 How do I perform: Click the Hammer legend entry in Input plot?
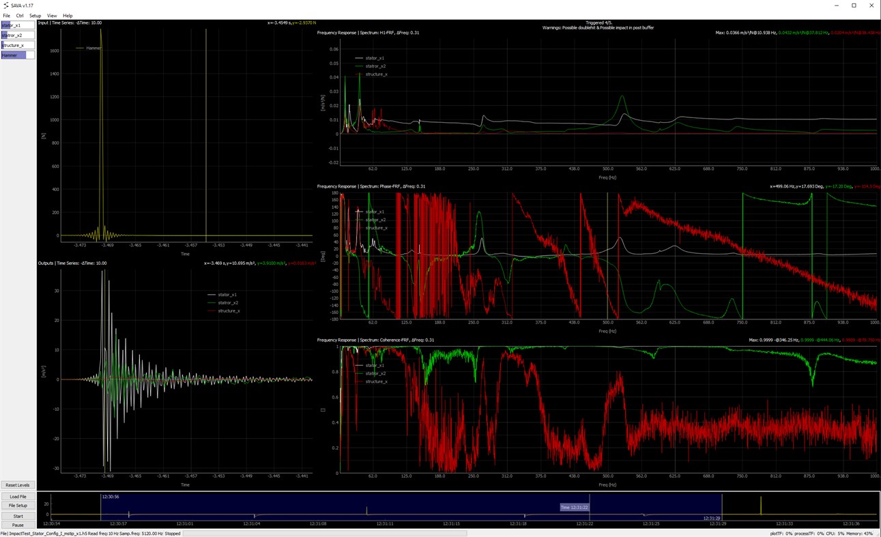pos(89,48)
